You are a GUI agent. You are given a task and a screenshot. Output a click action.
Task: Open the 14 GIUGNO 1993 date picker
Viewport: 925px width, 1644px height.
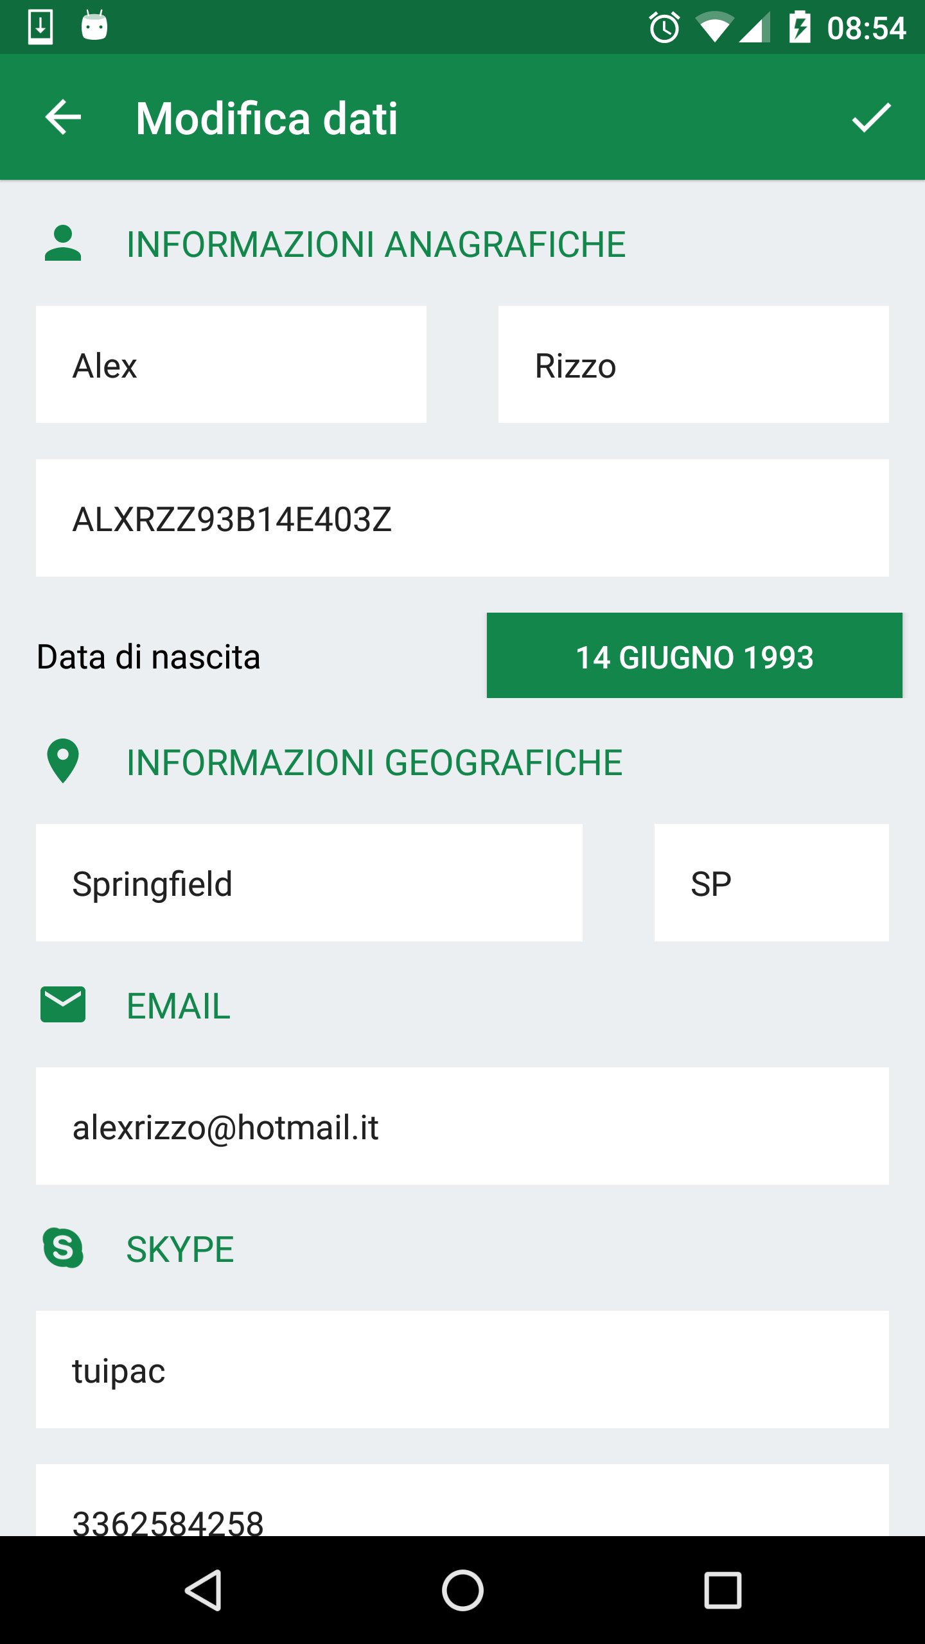[694, 656]
